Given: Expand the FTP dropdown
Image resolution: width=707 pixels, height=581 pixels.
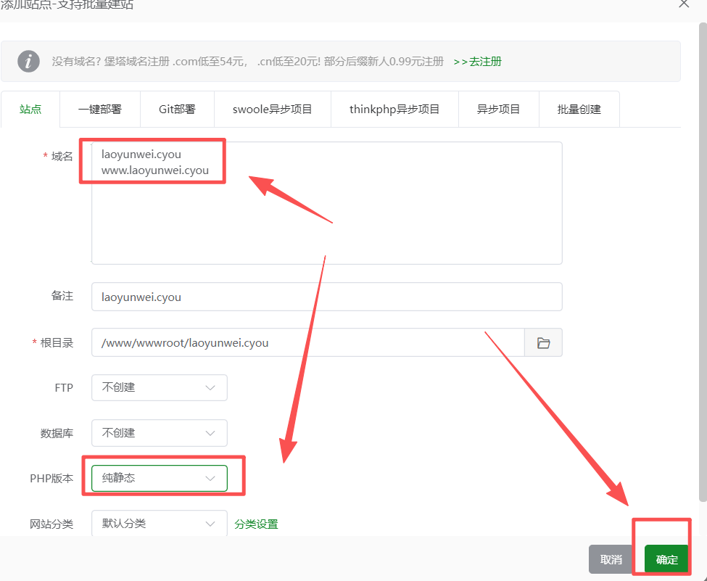Looking at the screenshot, I should tap(159, 387).
